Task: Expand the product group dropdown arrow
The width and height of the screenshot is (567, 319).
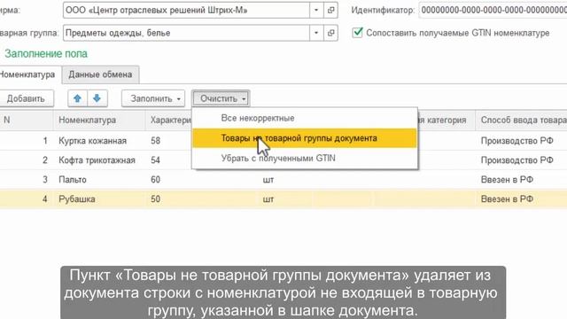Action: pyautogui.click(x=316, y=33)
